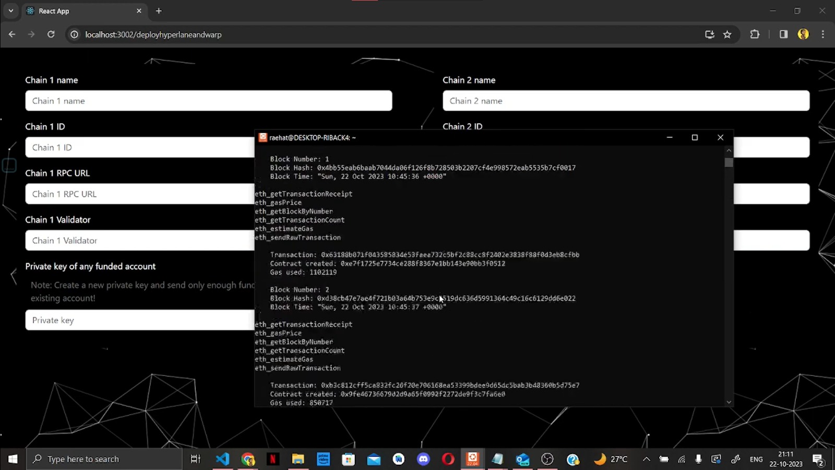Open Get Help icon on taskbar
Image resolution: width=835 pixels, height=470 pixels.
pyautogui.click(x=572, y=459)
